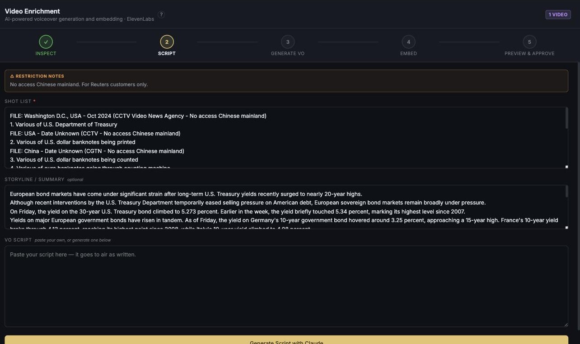Viewport: 580px width, 344px height.
Task: Click the "Video Enrichment" title text
Action: pos(33,11)
